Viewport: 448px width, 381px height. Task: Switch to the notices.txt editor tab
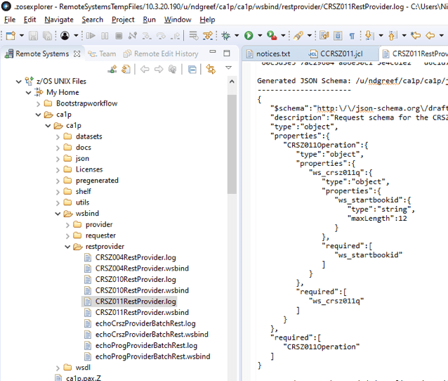click(x=268, y=53)
